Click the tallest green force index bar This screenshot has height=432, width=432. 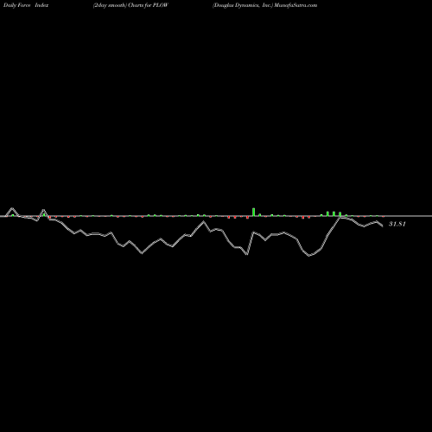click(254, 212)
